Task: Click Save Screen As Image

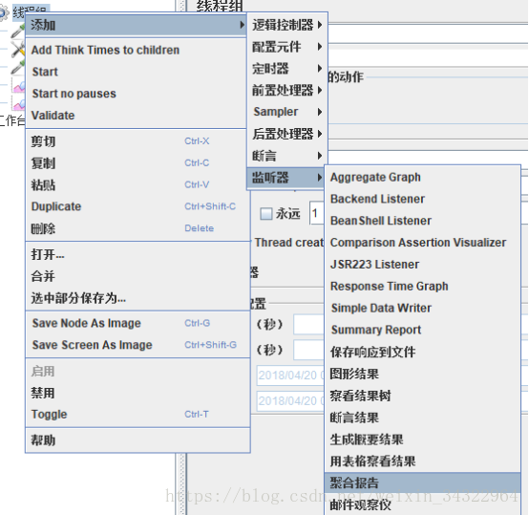Action: (x=138, y=345)
